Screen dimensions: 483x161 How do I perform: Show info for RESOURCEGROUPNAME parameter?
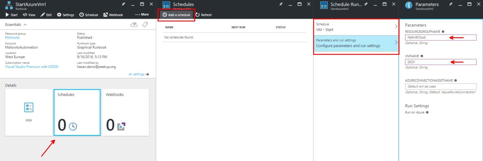pyautogui.click(x=443, y=32)
